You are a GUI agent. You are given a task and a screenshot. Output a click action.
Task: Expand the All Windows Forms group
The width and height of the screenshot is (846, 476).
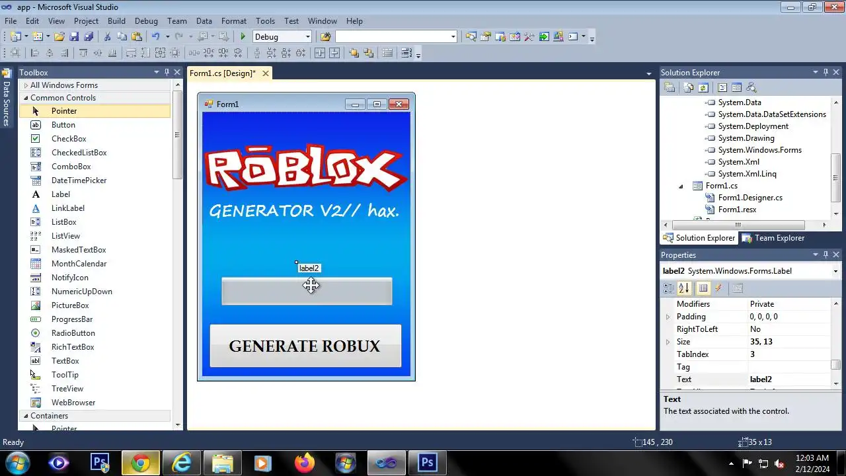26,85
